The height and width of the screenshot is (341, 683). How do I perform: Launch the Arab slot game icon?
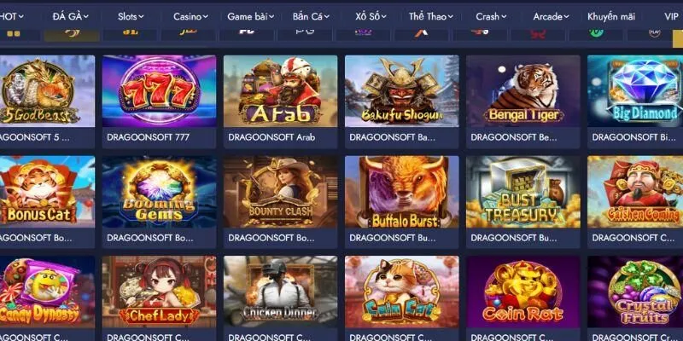pyautogui.click(x=280, y=91)
